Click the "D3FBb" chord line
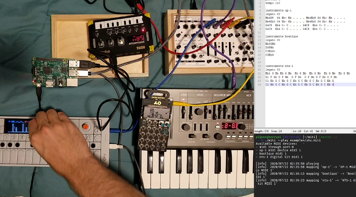Image resolution: width=356 pixels, height=197 pixels. click(269, 48)
